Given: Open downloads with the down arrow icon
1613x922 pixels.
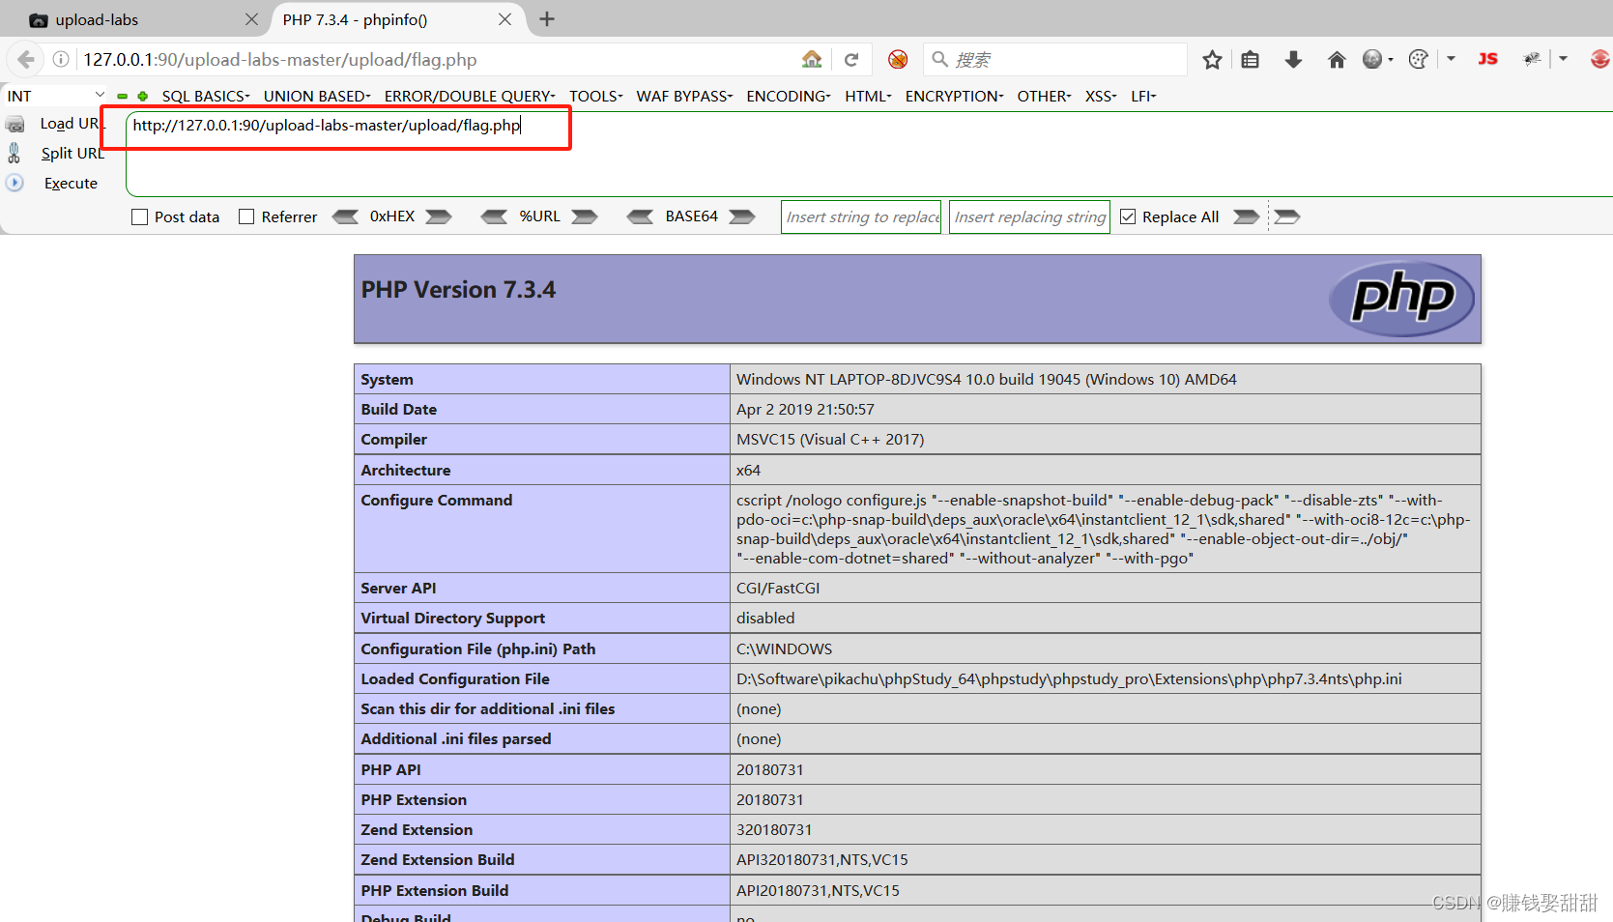Looking at the screenshot, I should (1293, 60).
